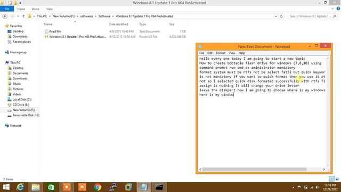Sort by Type column header
The image size is (341, 192).
(143, 24)
